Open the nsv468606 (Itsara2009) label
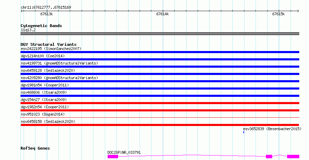 (44, 92)
